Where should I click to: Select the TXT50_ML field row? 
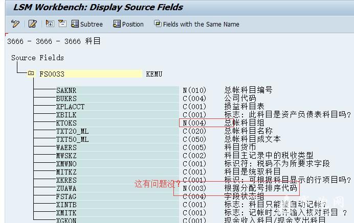point(117,139)
